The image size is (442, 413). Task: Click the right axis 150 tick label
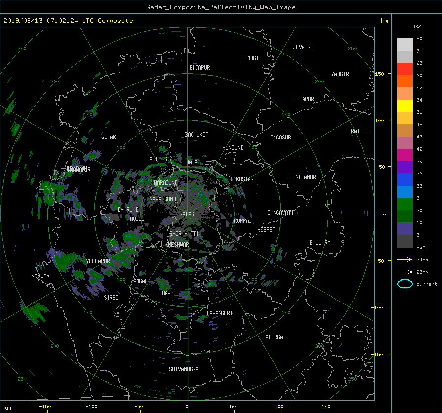pyautogui.click(x=379, y=74)
